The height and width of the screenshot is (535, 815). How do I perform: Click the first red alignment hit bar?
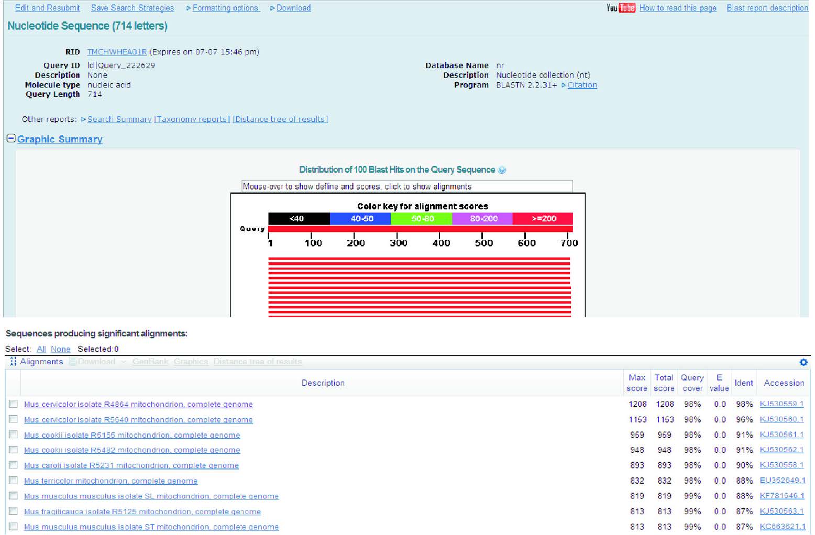tap(419, 259)
